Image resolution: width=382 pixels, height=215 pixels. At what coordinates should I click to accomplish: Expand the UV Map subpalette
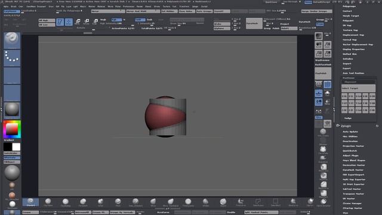pyautogui.click(x=347, y=25)
